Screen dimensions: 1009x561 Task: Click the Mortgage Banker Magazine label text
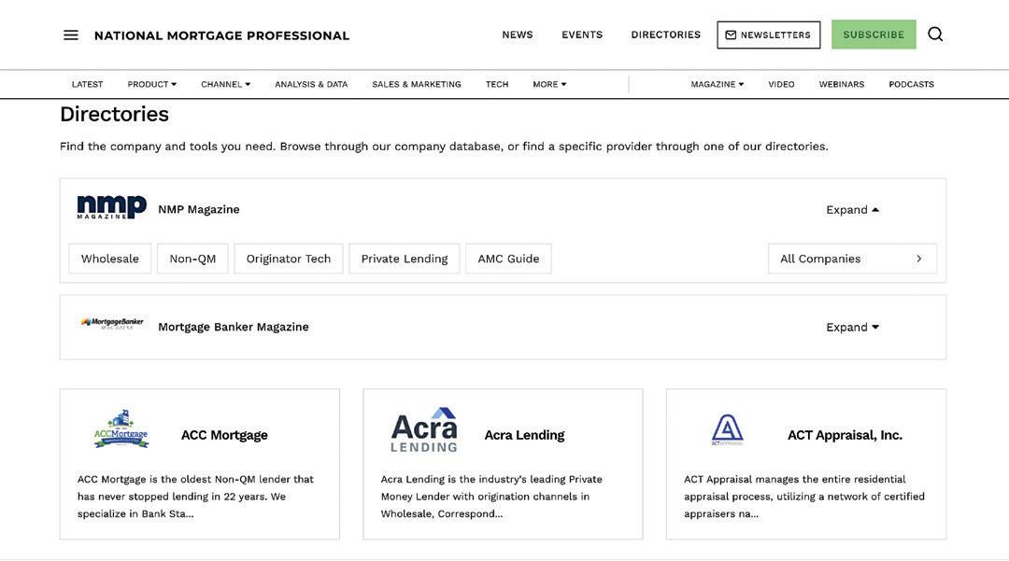tap(234, 327)
